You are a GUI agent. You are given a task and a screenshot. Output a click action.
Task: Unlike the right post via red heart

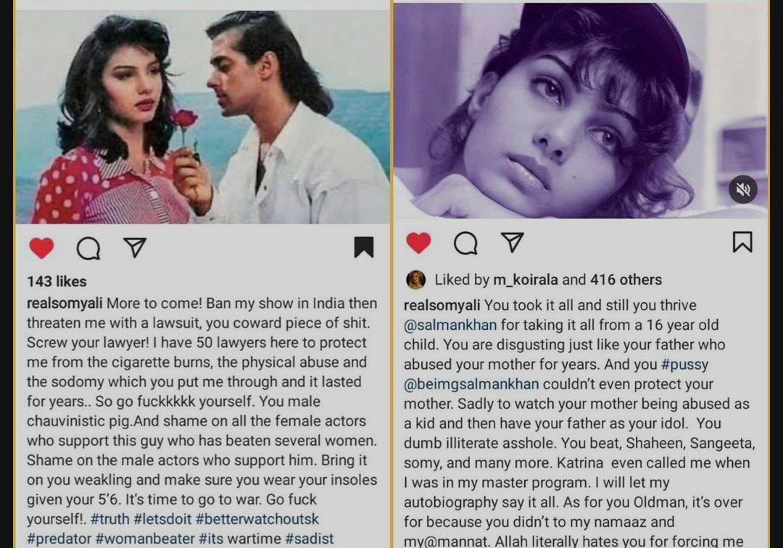[418, 243]
